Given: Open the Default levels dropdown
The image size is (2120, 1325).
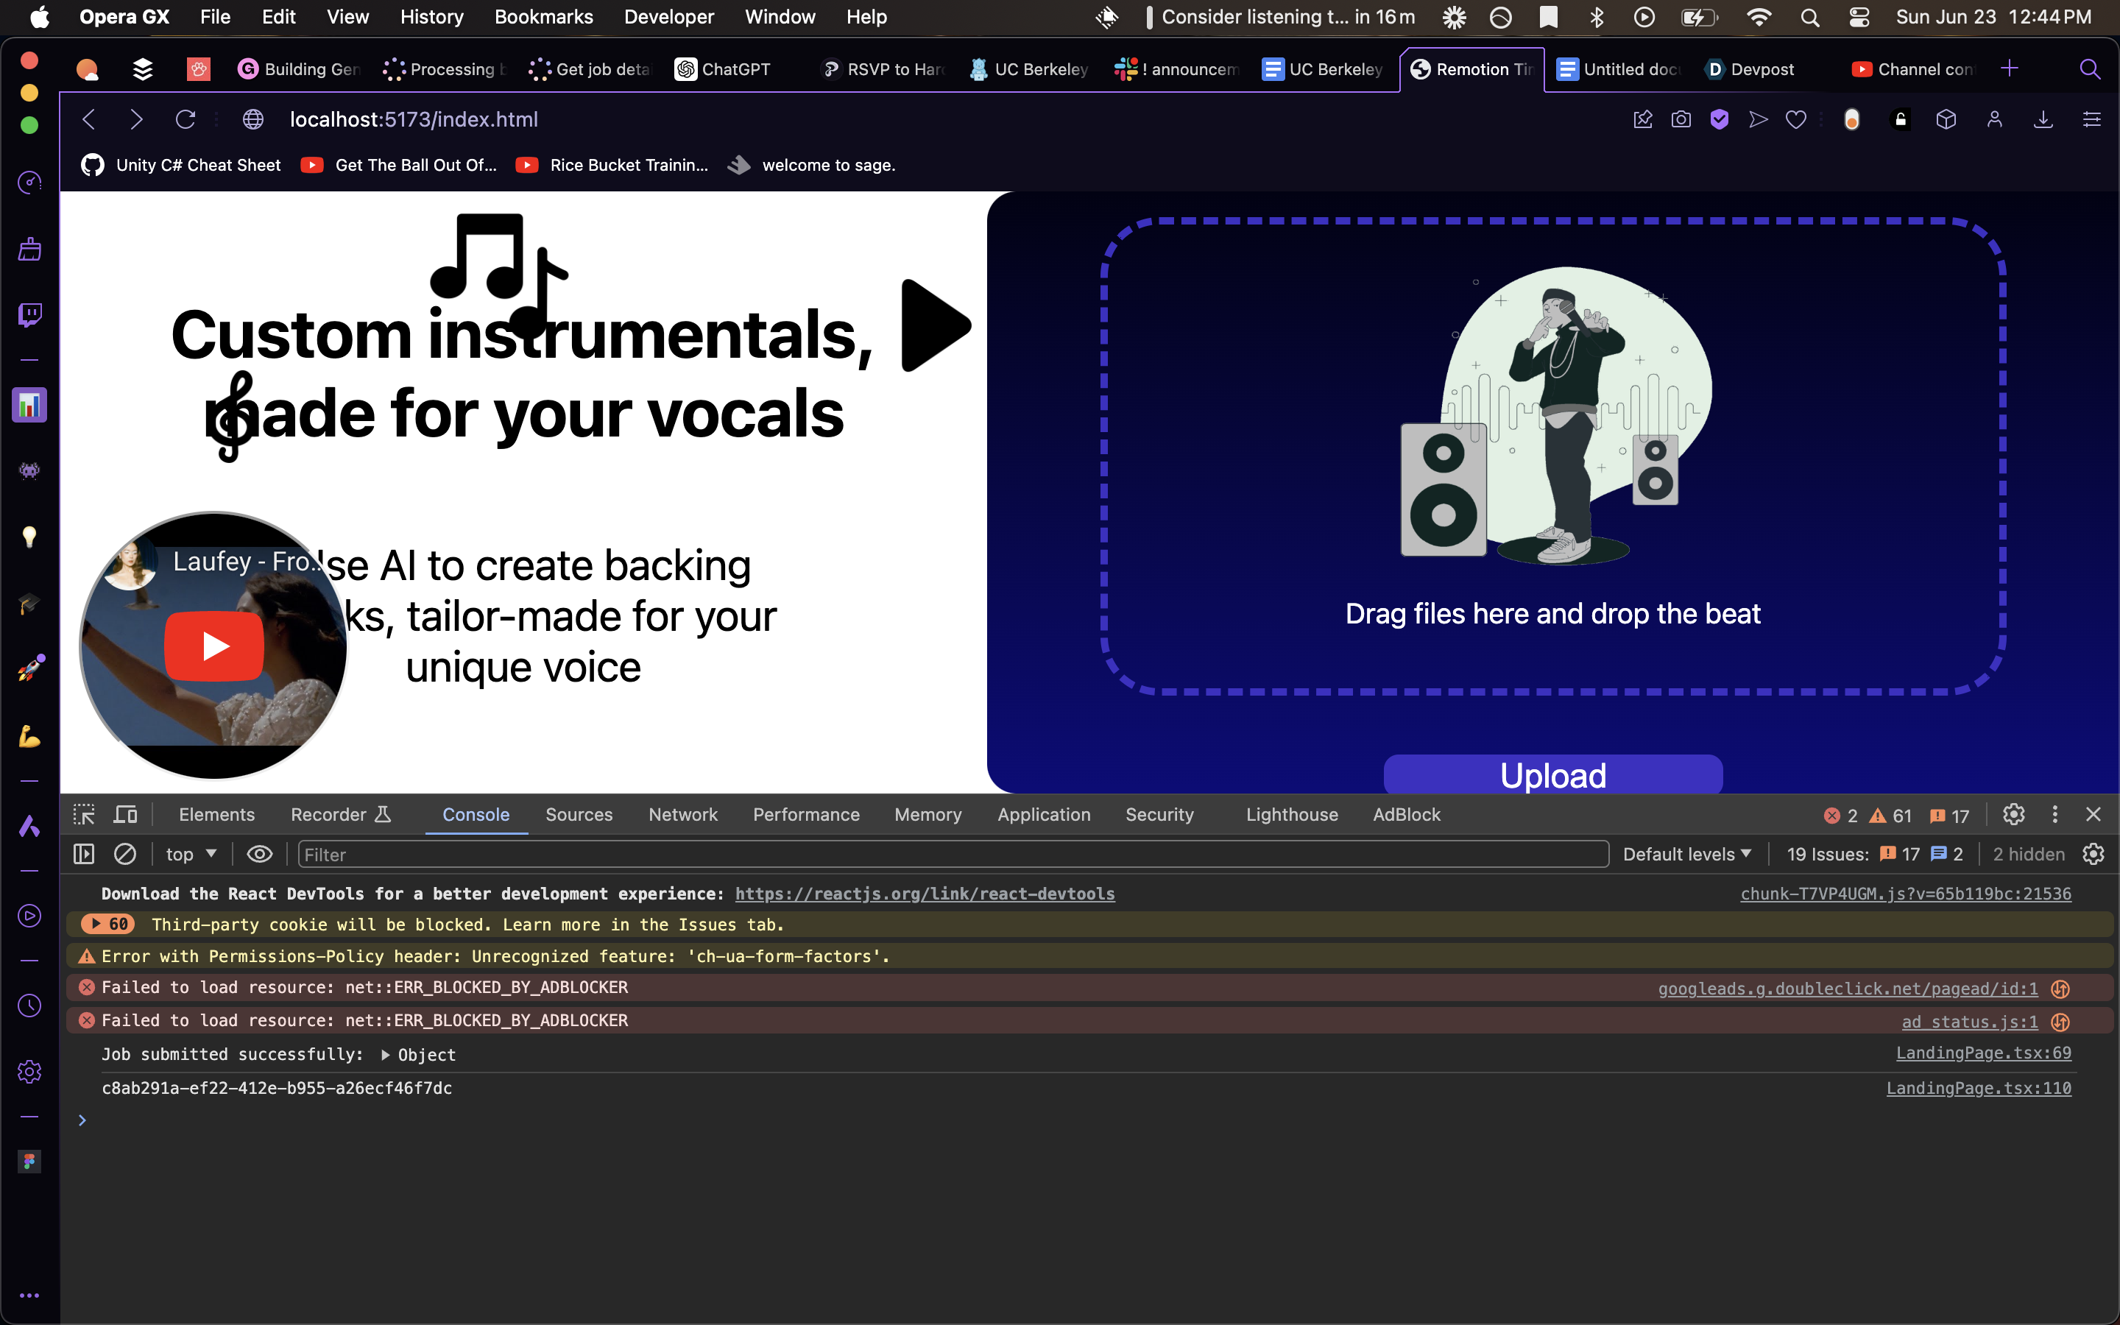Looking at the screenshot, I should [x=1686, y=854].
